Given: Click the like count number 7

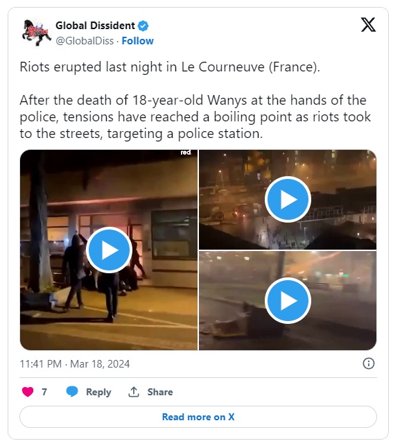Looking at the screenshot, I should point(44,392).
